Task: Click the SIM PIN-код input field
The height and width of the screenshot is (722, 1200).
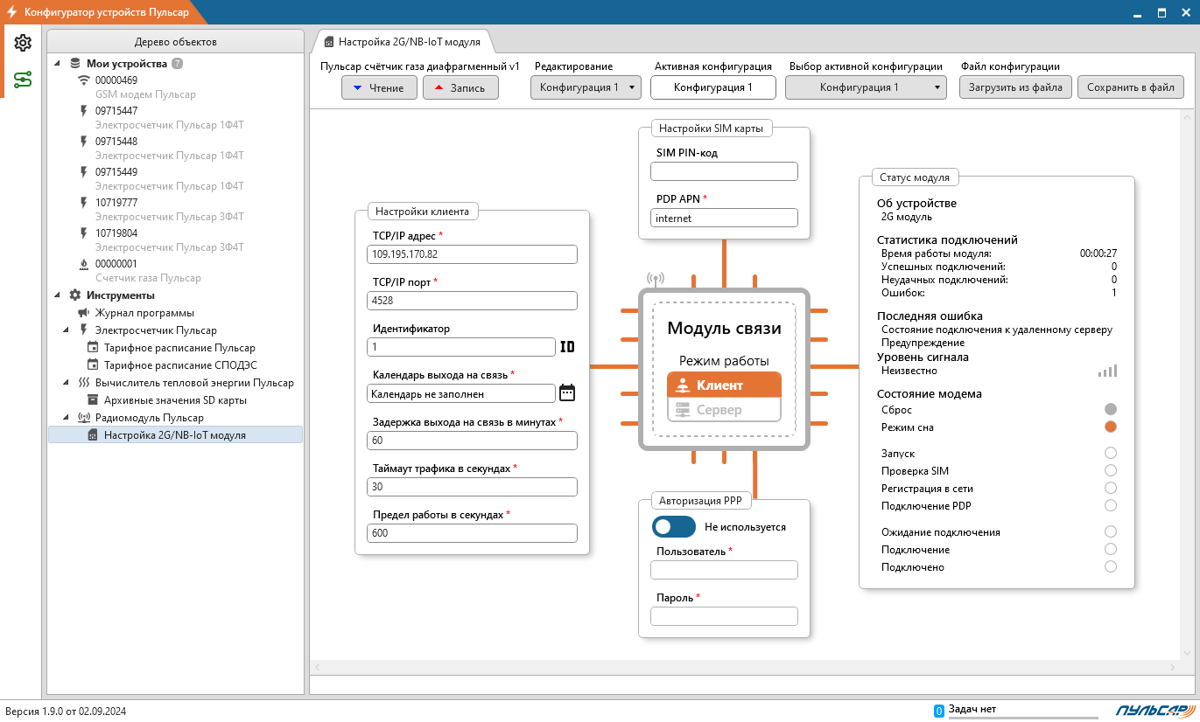Action: (724, 171)
